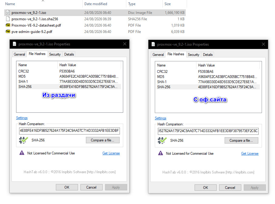The width and height of the screenshot is (275, 204).
Task: Focus Hash Comparison field in left dialog
Action: pyautogui.click(x=70, y=131)
